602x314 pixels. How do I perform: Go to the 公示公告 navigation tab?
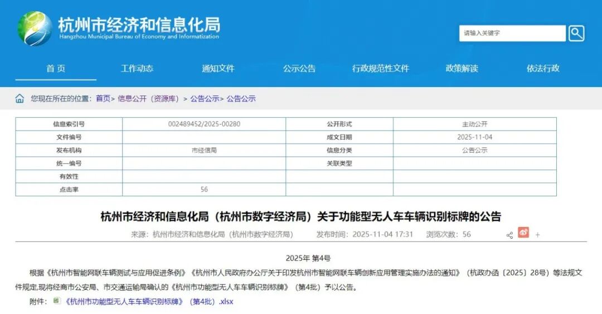(299, 69)
